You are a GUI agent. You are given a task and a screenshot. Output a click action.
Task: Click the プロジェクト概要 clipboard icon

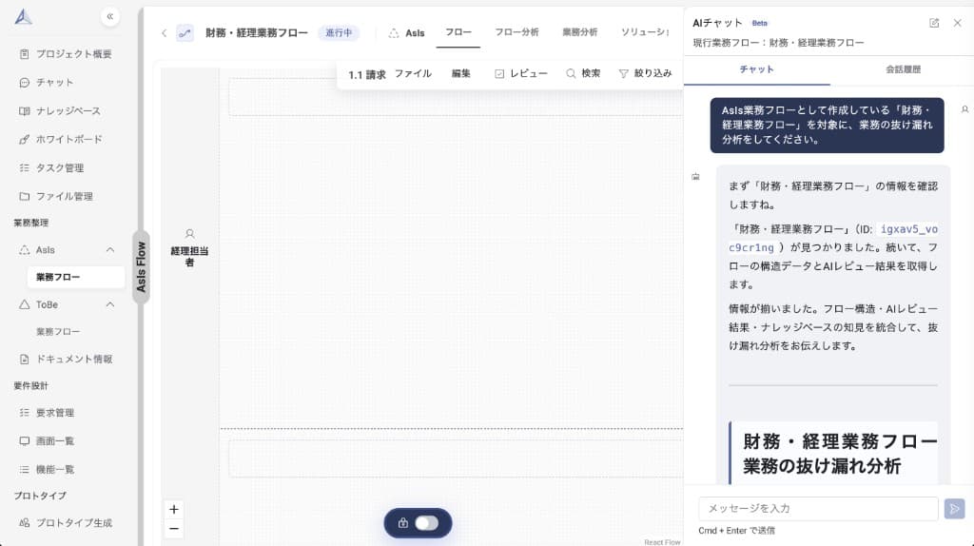24,54
